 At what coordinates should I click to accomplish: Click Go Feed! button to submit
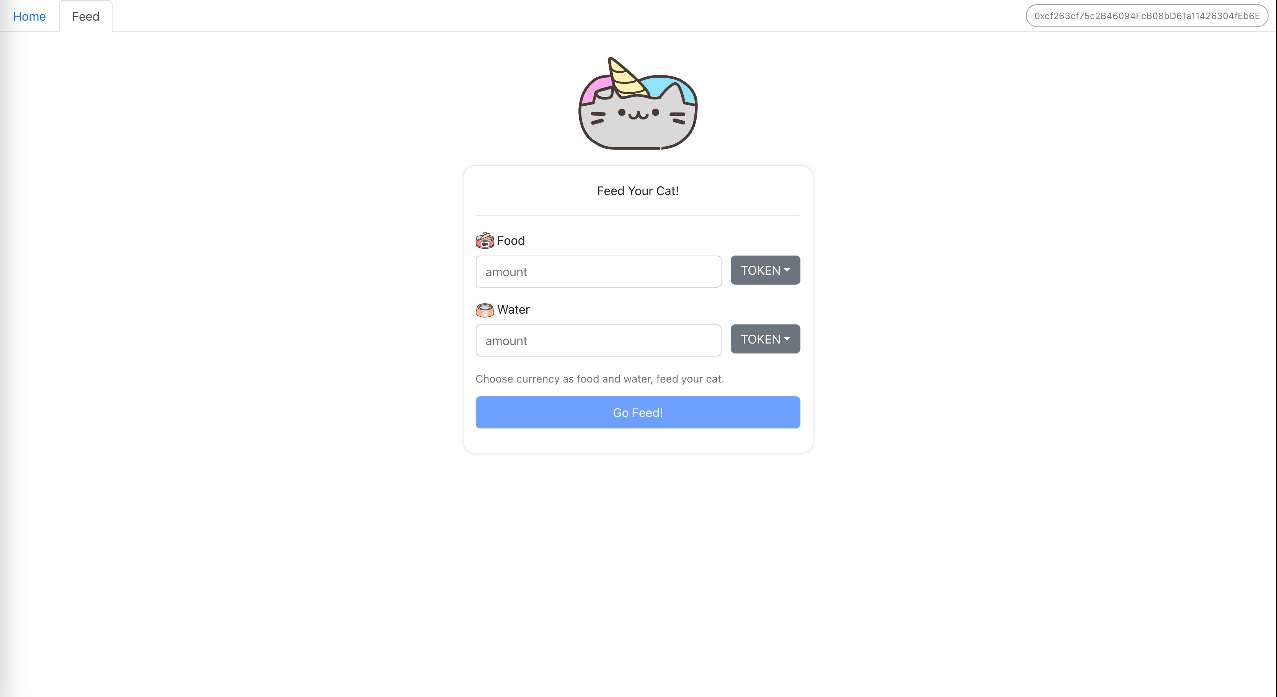click(637, 412)
